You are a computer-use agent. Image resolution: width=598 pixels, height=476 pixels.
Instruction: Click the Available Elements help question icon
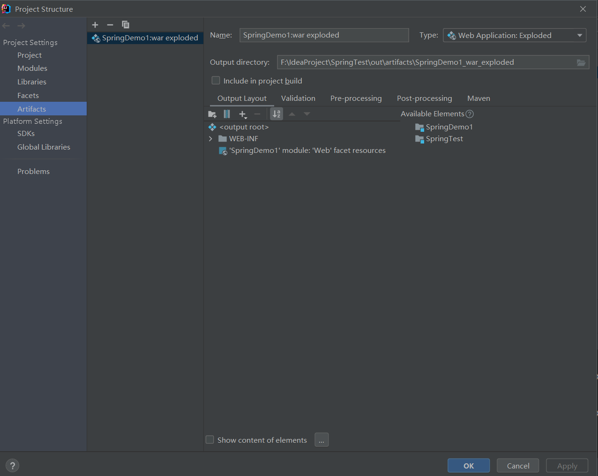pos(470,114)
